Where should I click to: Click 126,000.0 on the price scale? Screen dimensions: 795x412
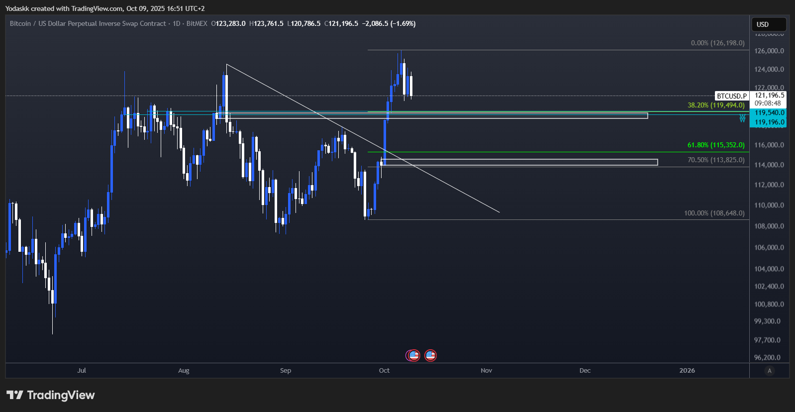(x=769, y=51)
